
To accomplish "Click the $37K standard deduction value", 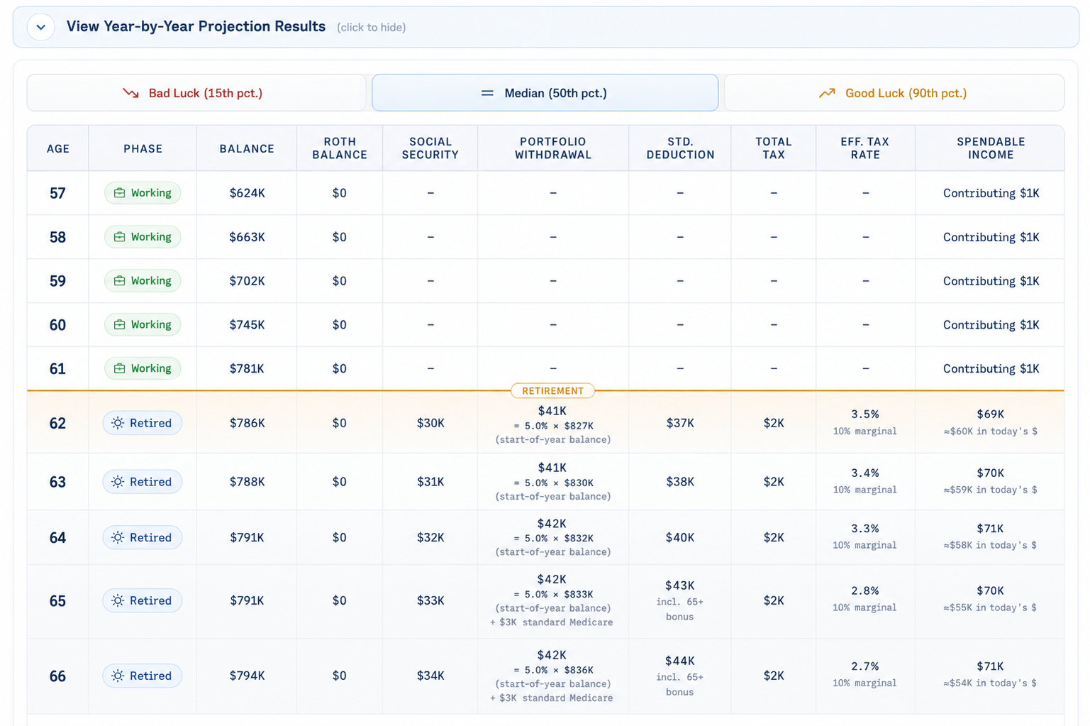I will click(680, 423).
